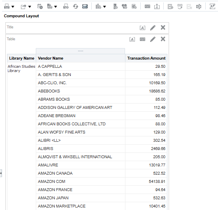Viewport: 218px width, 210px height.
Task: Click the amount 13019.77
Action: click(x=157, y=165)
